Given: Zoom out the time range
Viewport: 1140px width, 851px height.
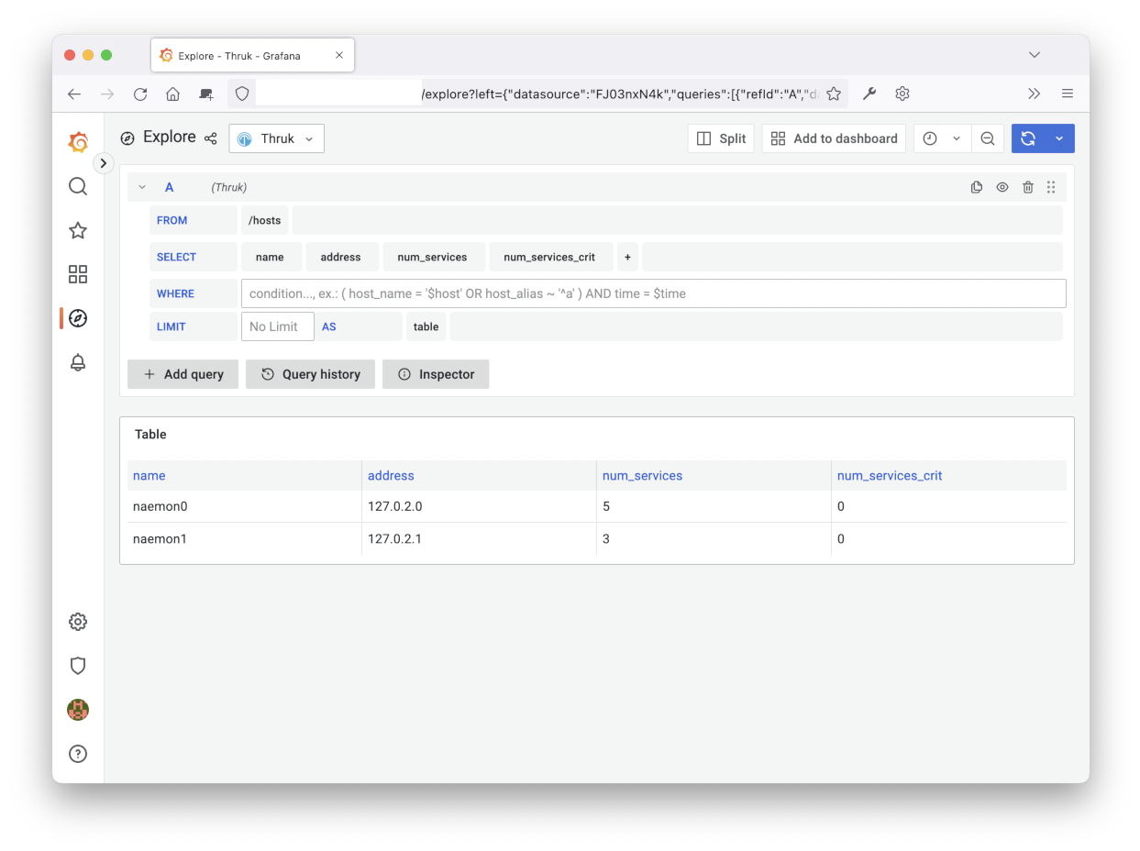Looking at the screenshot, I should (x=988, y=138).
